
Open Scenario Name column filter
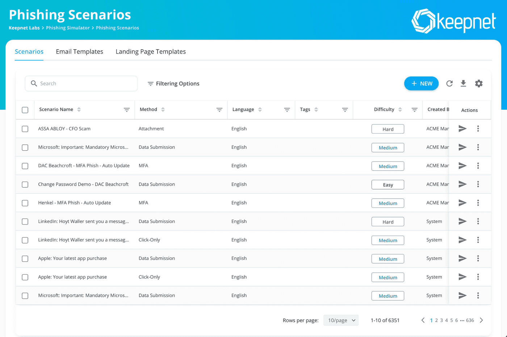click(x=127, y=110)
